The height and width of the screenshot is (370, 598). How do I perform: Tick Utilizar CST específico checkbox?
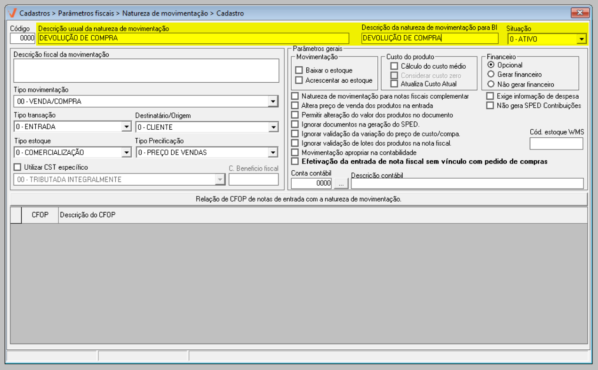17,167
